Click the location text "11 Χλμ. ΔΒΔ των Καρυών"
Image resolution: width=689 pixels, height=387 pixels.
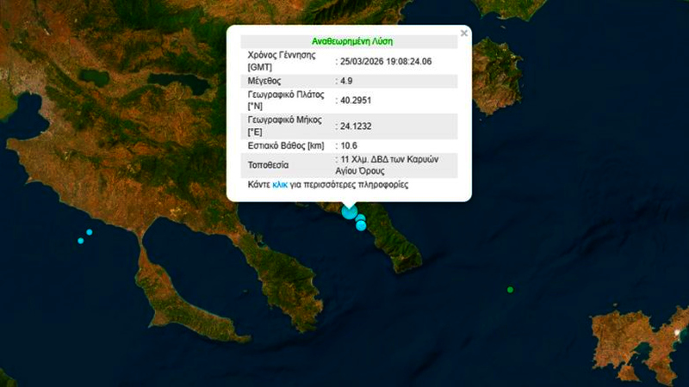(x=391, y=161)
